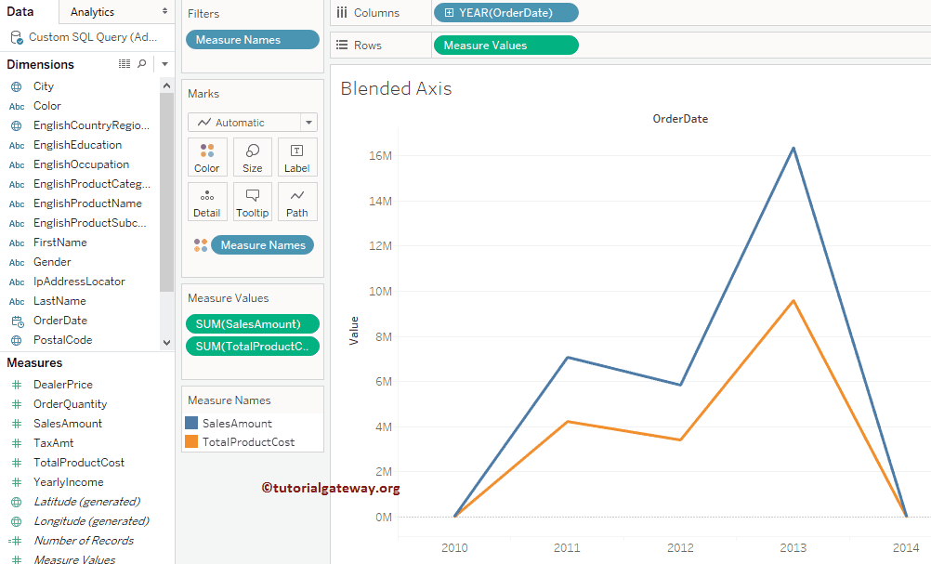Select Color in the Marks card
The width and height of the screenshot is (931, 564).
coord(206,156)
